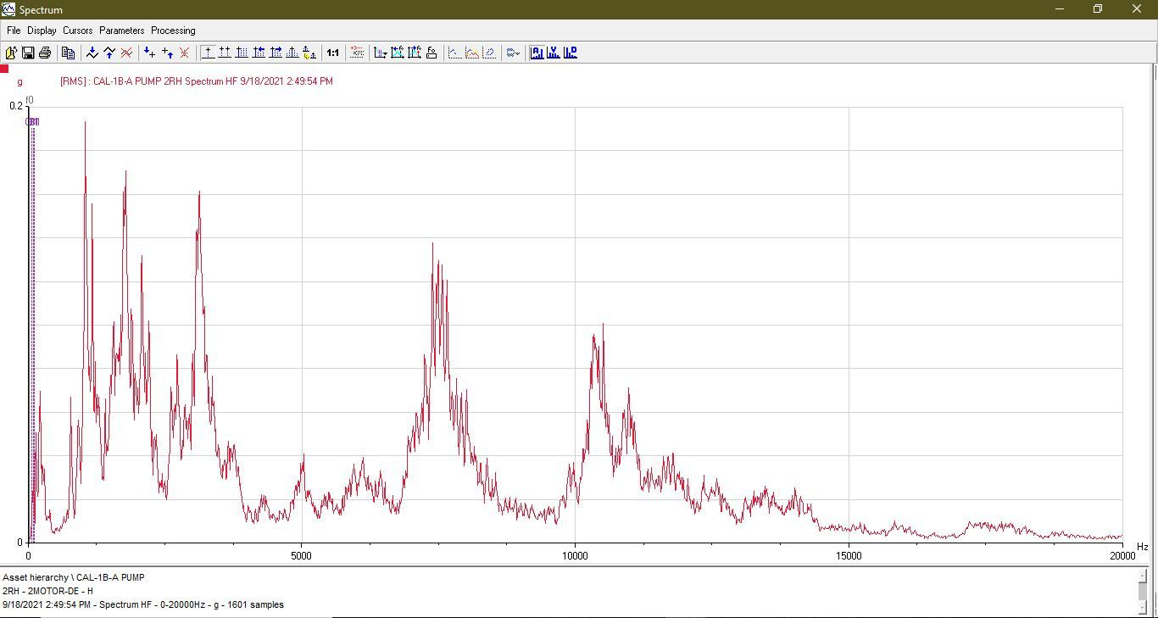Toggle the acceleration (A) spectrum display
The height and width of the screenshot is (618, 1158).
pyautogui.click(x=537, y=53)
